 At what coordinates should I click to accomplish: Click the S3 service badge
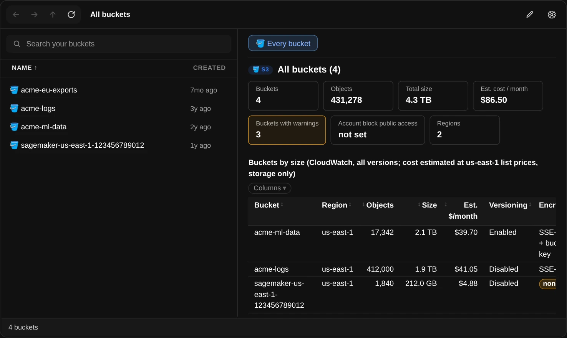pyautogui.click(x=260, y=69)
